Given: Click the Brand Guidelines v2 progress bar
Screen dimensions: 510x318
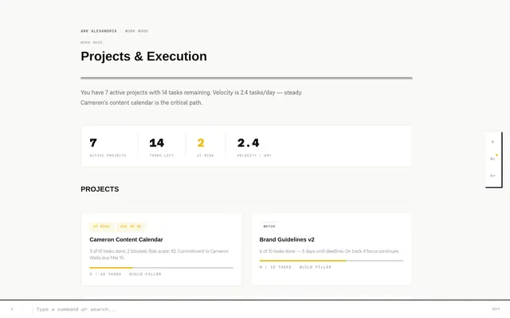Looking at the screenshot, I should click(331, 261).
